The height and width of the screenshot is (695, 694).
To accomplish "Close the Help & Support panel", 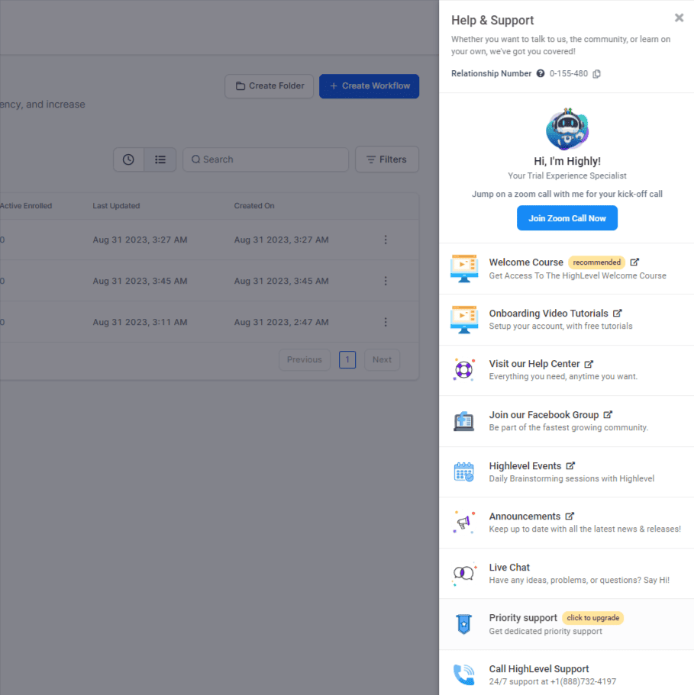I will click(x=679, y=18).
